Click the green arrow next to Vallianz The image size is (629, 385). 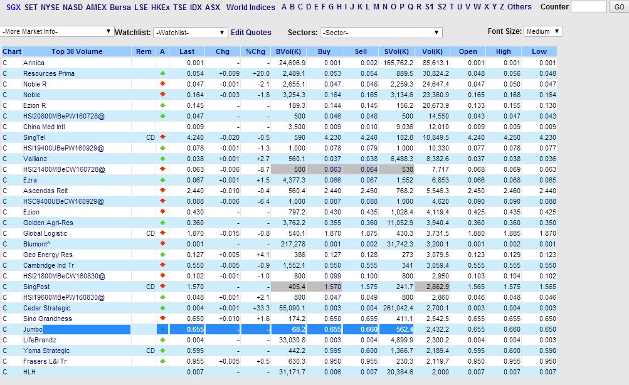click(162, 159)
